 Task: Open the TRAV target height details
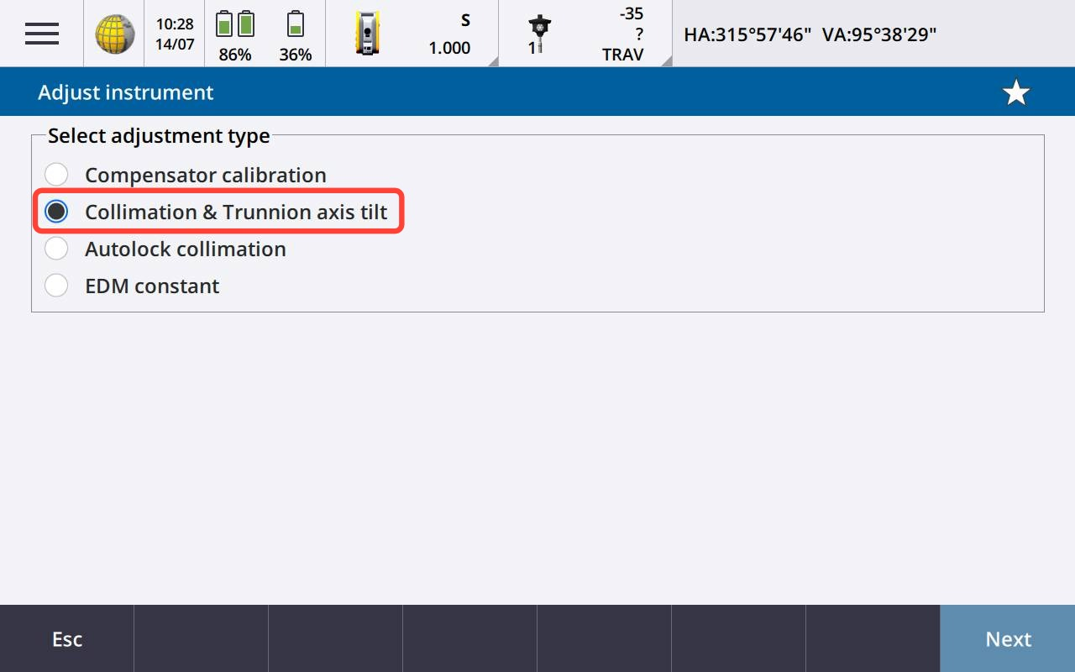623,34
